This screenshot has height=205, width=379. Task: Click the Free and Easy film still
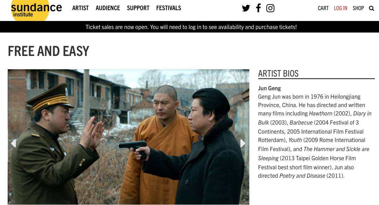128,137
